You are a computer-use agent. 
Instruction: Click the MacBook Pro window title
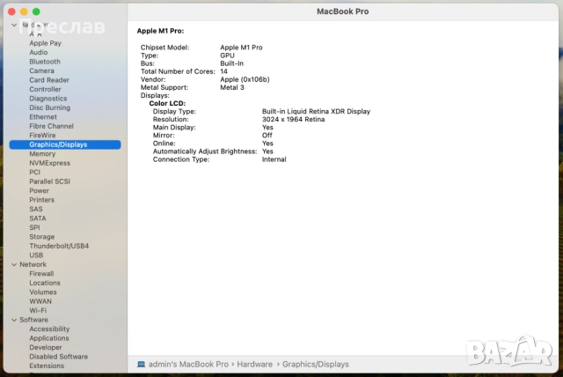(343, 11)
